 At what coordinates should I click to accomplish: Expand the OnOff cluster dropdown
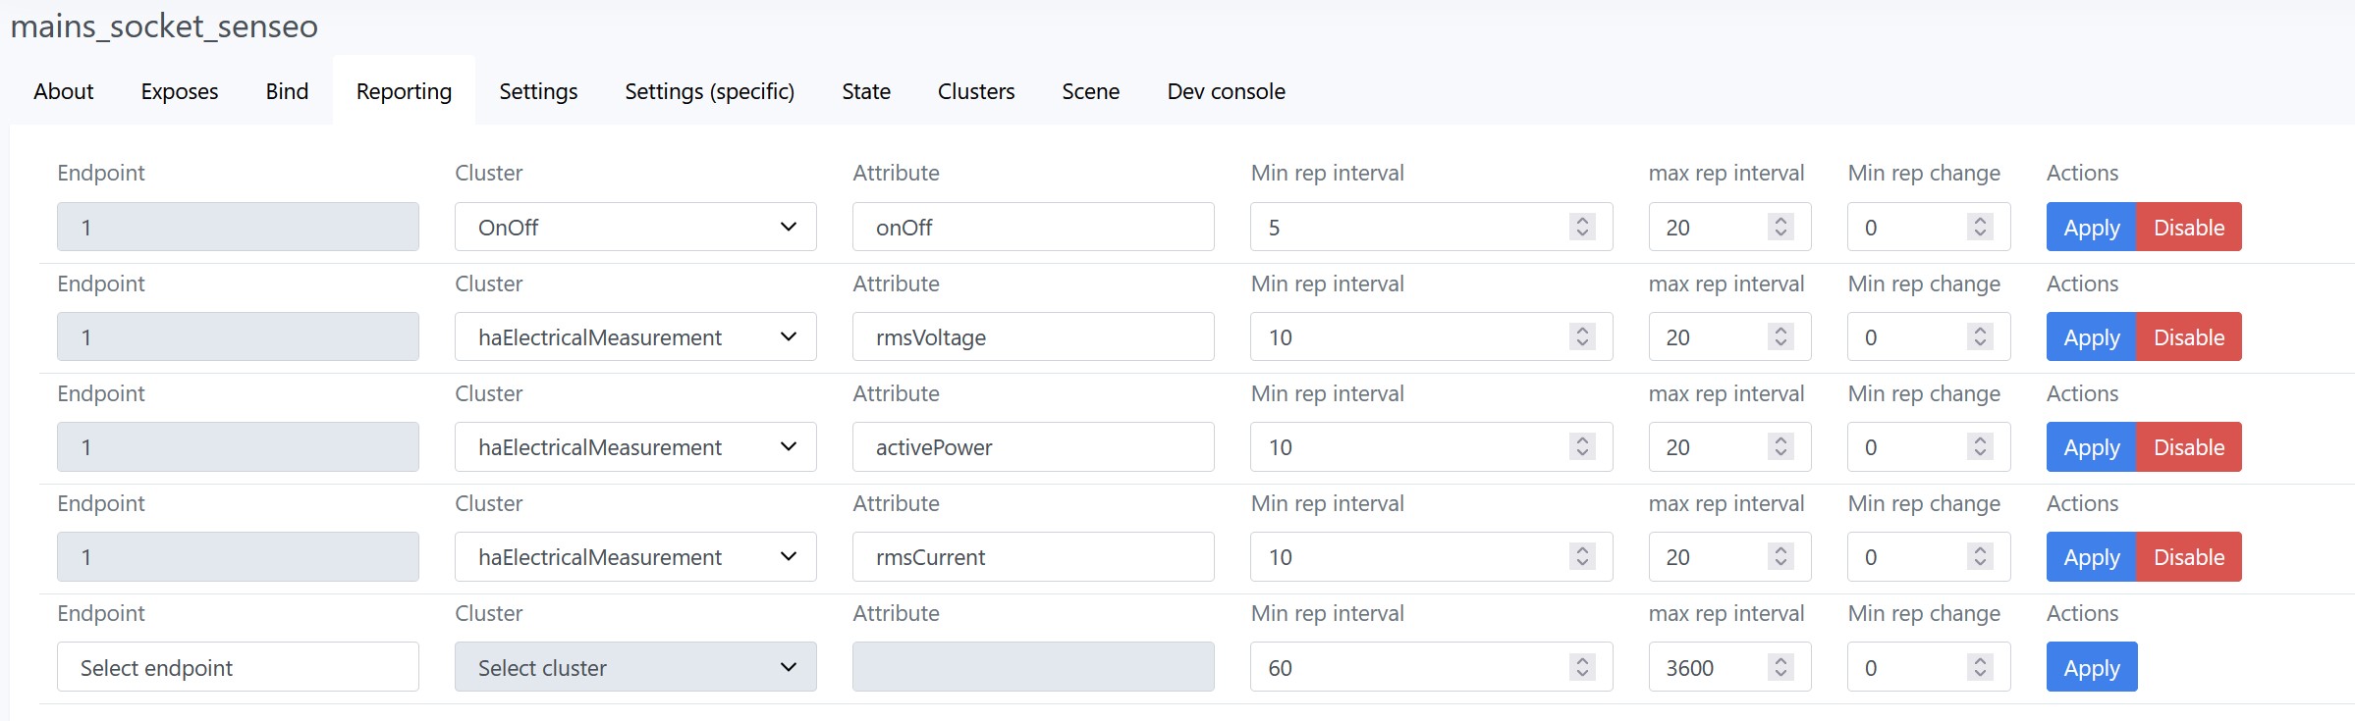[x=634, y=227]
